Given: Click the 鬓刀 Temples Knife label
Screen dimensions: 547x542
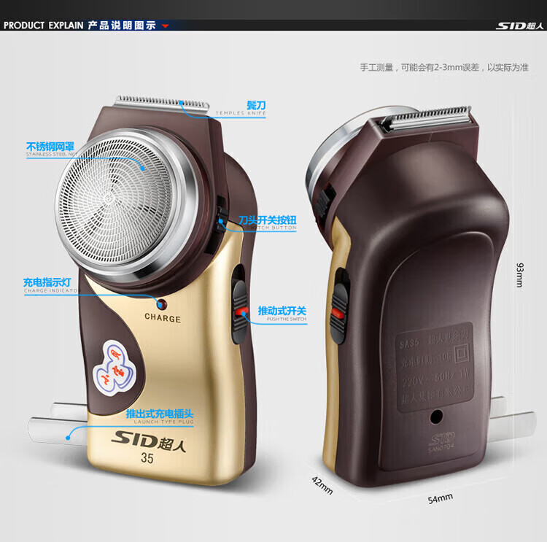Looking at the screenshot, I should [x=255, y=106].
